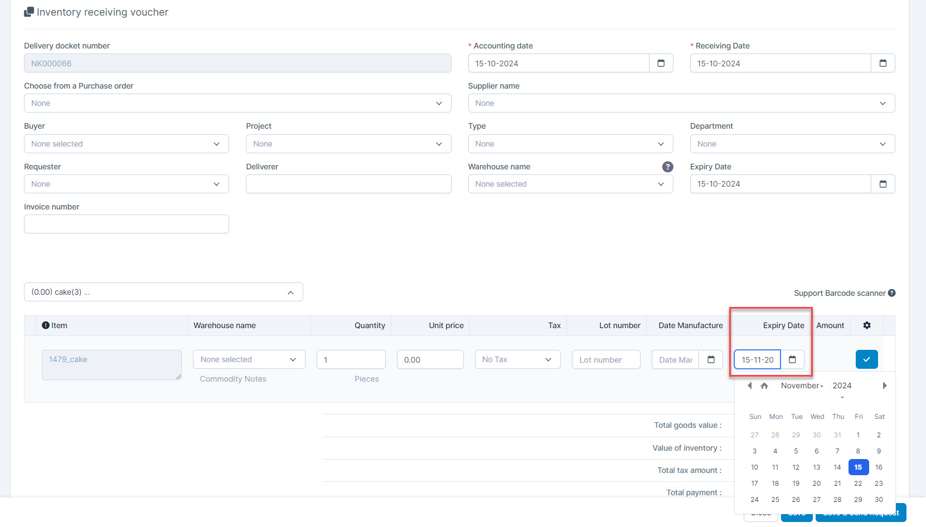Open the November month selector
This screenshot has width=926, height=527.
pos(802,386)
